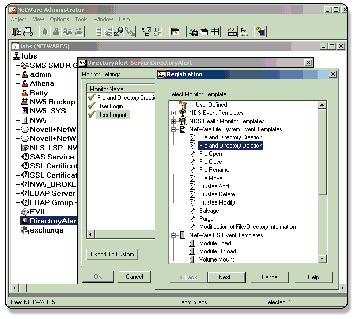Open the Tools menu
The height and width of the screenshot is (319, 356).
click(81, 19)
